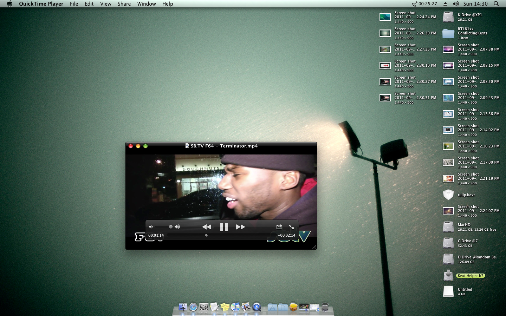Screen dimensions: 506x316
Task: Select the screenshot taken at 2.26.30 PM
Action: (385, 33)
